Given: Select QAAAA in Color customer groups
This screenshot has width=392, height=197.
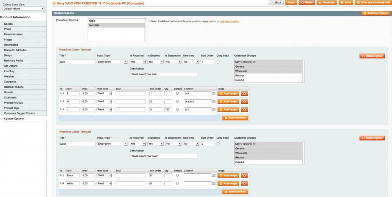Looking at the screenshot, I should (x=268, y=162).
